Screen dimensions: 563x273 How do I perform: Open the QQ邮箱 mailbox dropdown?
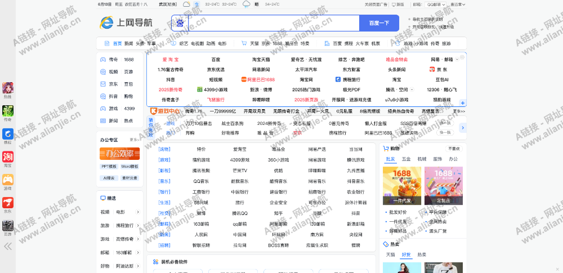click(x=436, y=5)
